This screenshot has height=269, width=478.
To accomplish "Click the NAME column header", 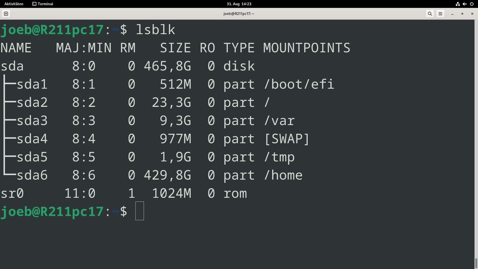I will (x=16, y=48).
